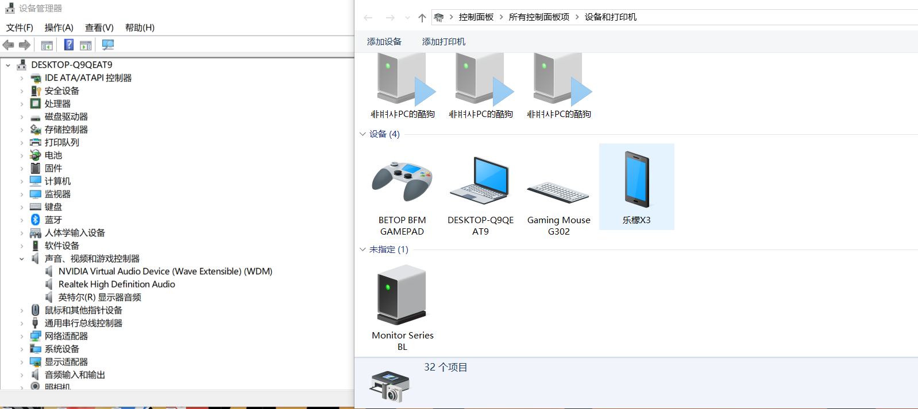This screenshot has height=409, width=918.
Task: Click the 添加设备 button
Action: click(384, 42)
